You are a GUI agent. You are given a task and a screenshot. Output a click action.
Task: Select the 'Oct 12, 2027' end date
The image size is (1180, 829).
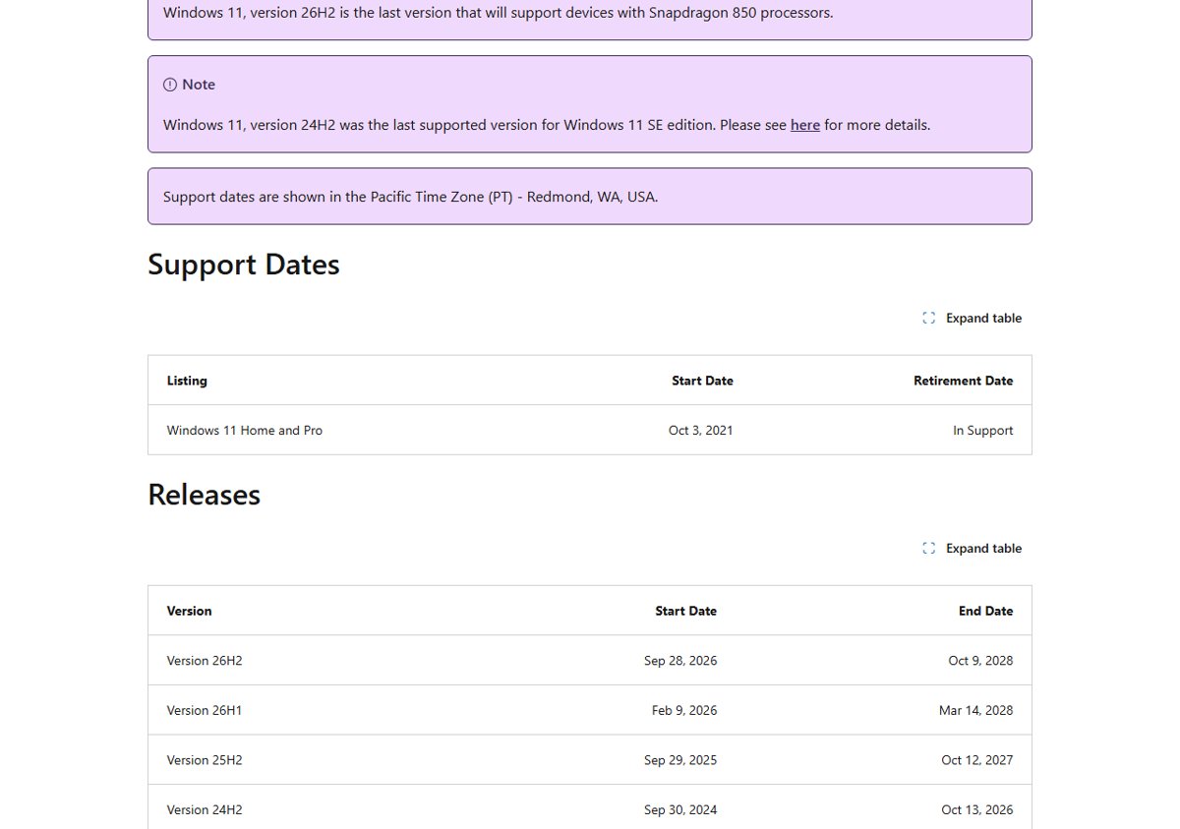(976, 760)
